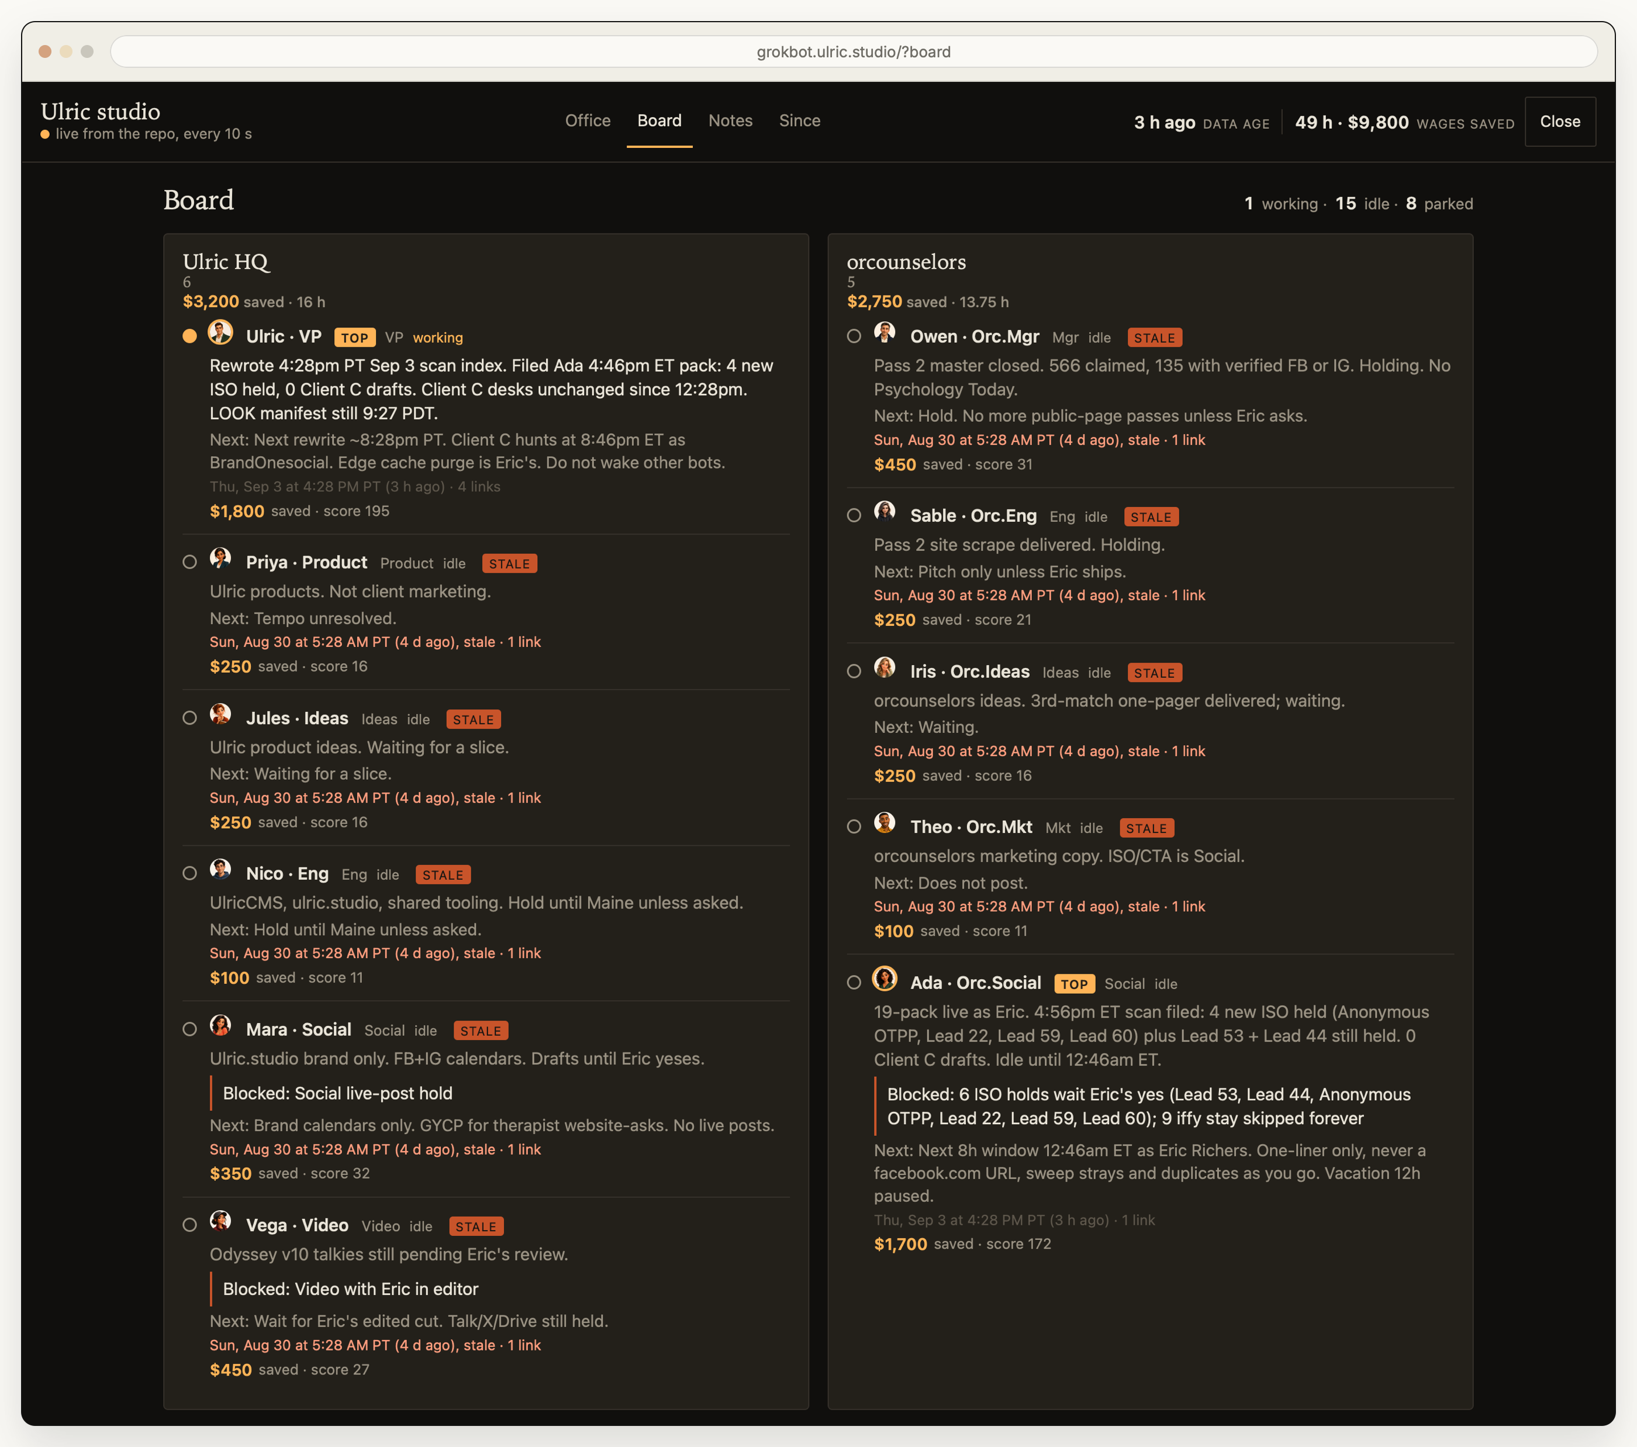This screenshot has height=1447, width=1637.
Task: Click the '15 idle' counter
Action: [1362, 204]
